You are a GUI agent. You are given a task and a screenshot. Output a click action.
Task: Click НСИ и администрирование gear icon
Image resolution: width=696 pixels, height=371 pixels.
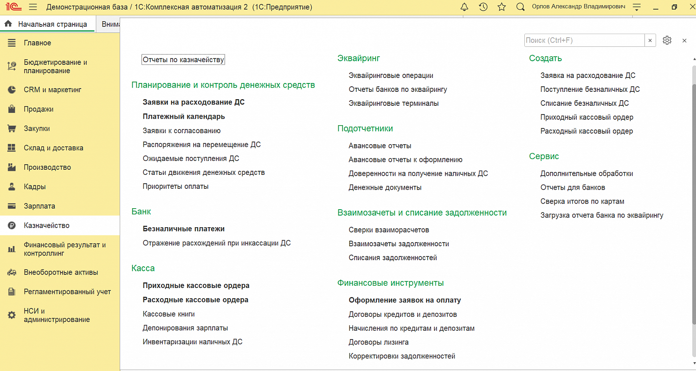coord(12,315)
